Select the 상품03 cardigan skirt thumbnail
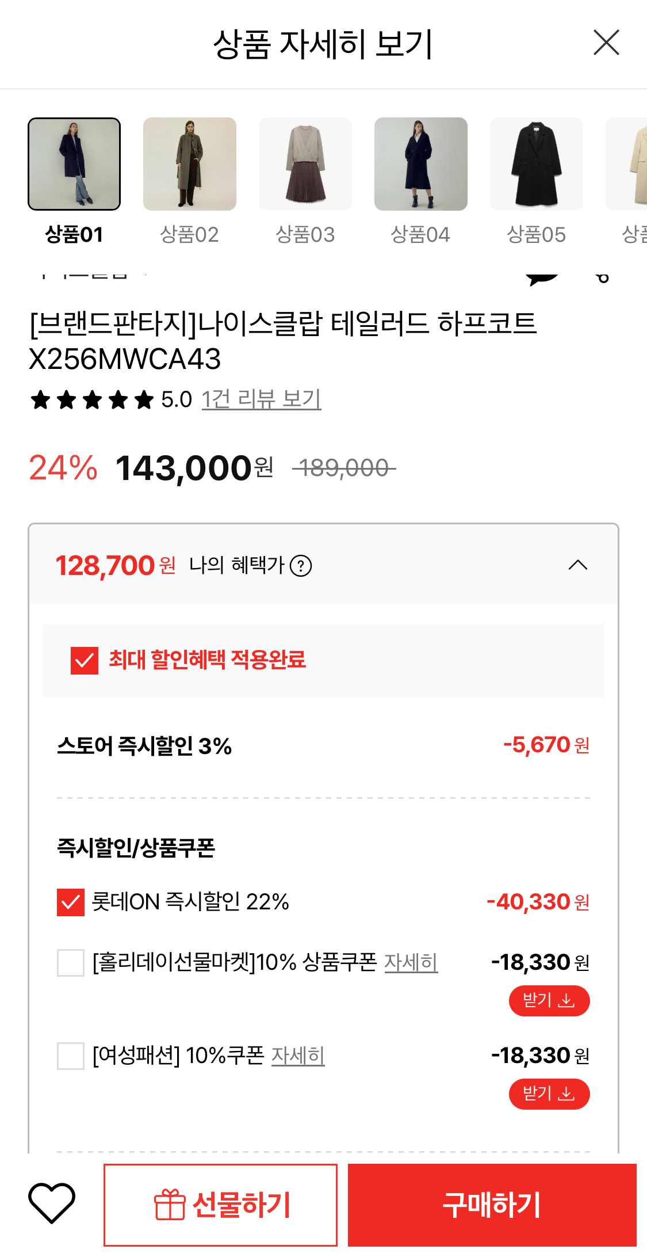Viewport: 647px width, 1257px height. coord(305,165)
